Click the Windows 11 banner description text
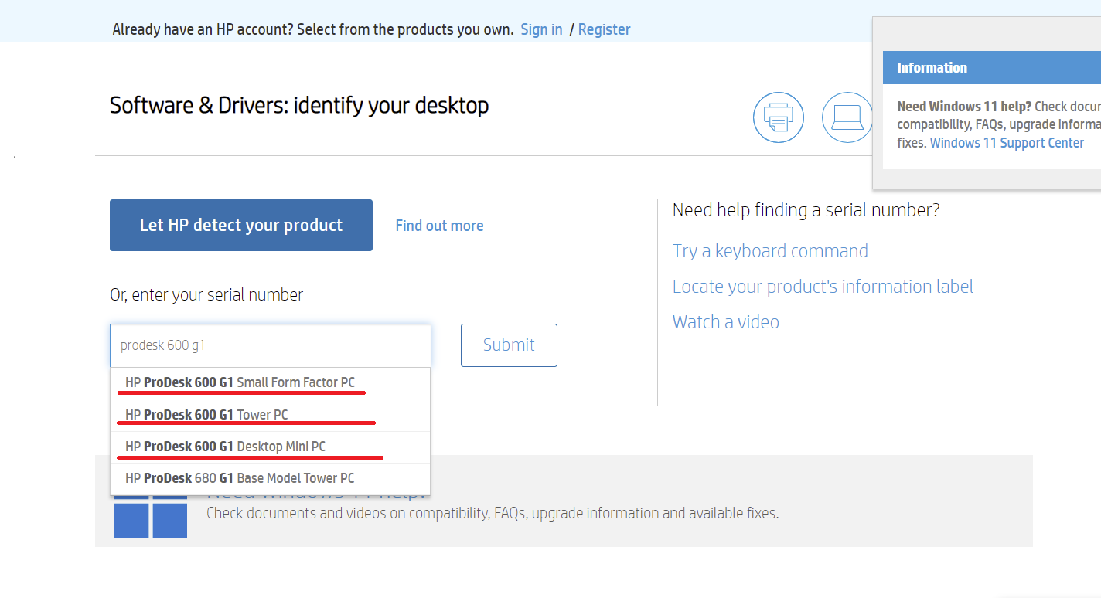 (492, 513)
